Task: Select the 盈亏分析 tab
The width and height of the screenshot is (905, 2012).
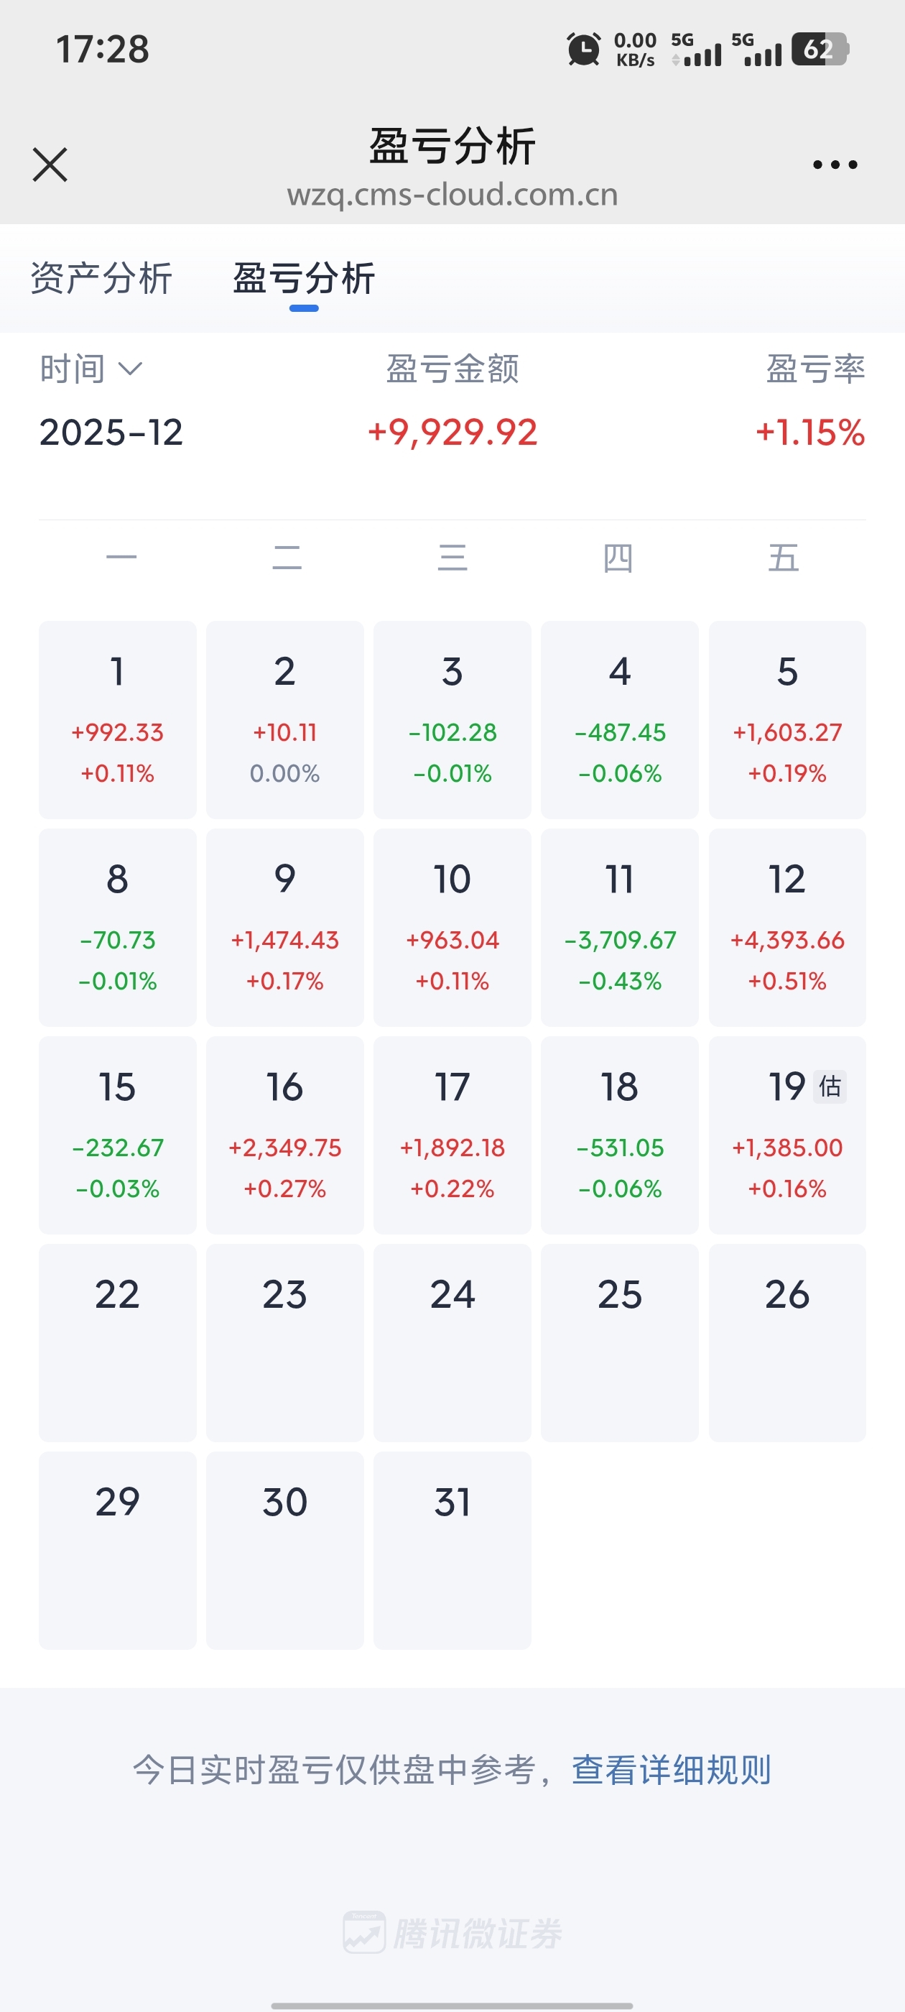Action: [x=304, y=279]
